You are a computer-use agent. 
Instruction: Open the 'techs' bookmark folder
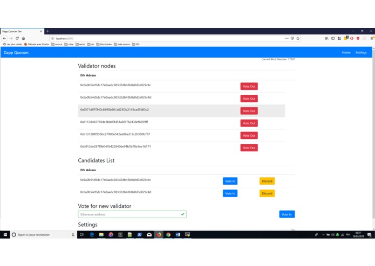point(80,44)
